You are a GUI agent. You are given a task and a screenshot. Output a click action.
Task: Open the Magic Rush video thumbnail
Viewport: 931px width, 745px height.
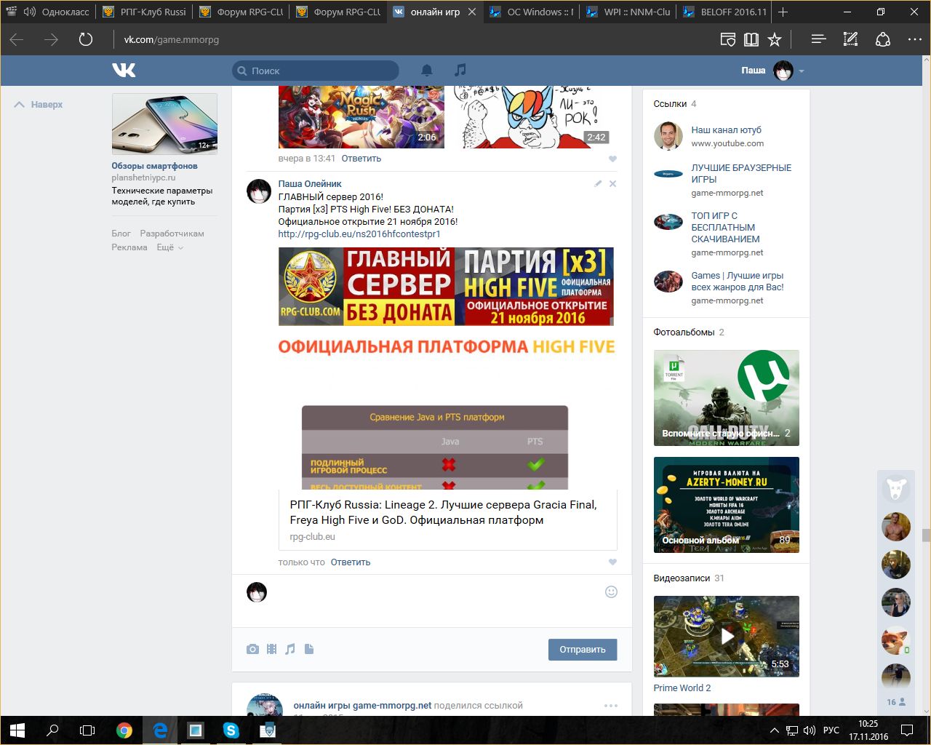[361, 117]
